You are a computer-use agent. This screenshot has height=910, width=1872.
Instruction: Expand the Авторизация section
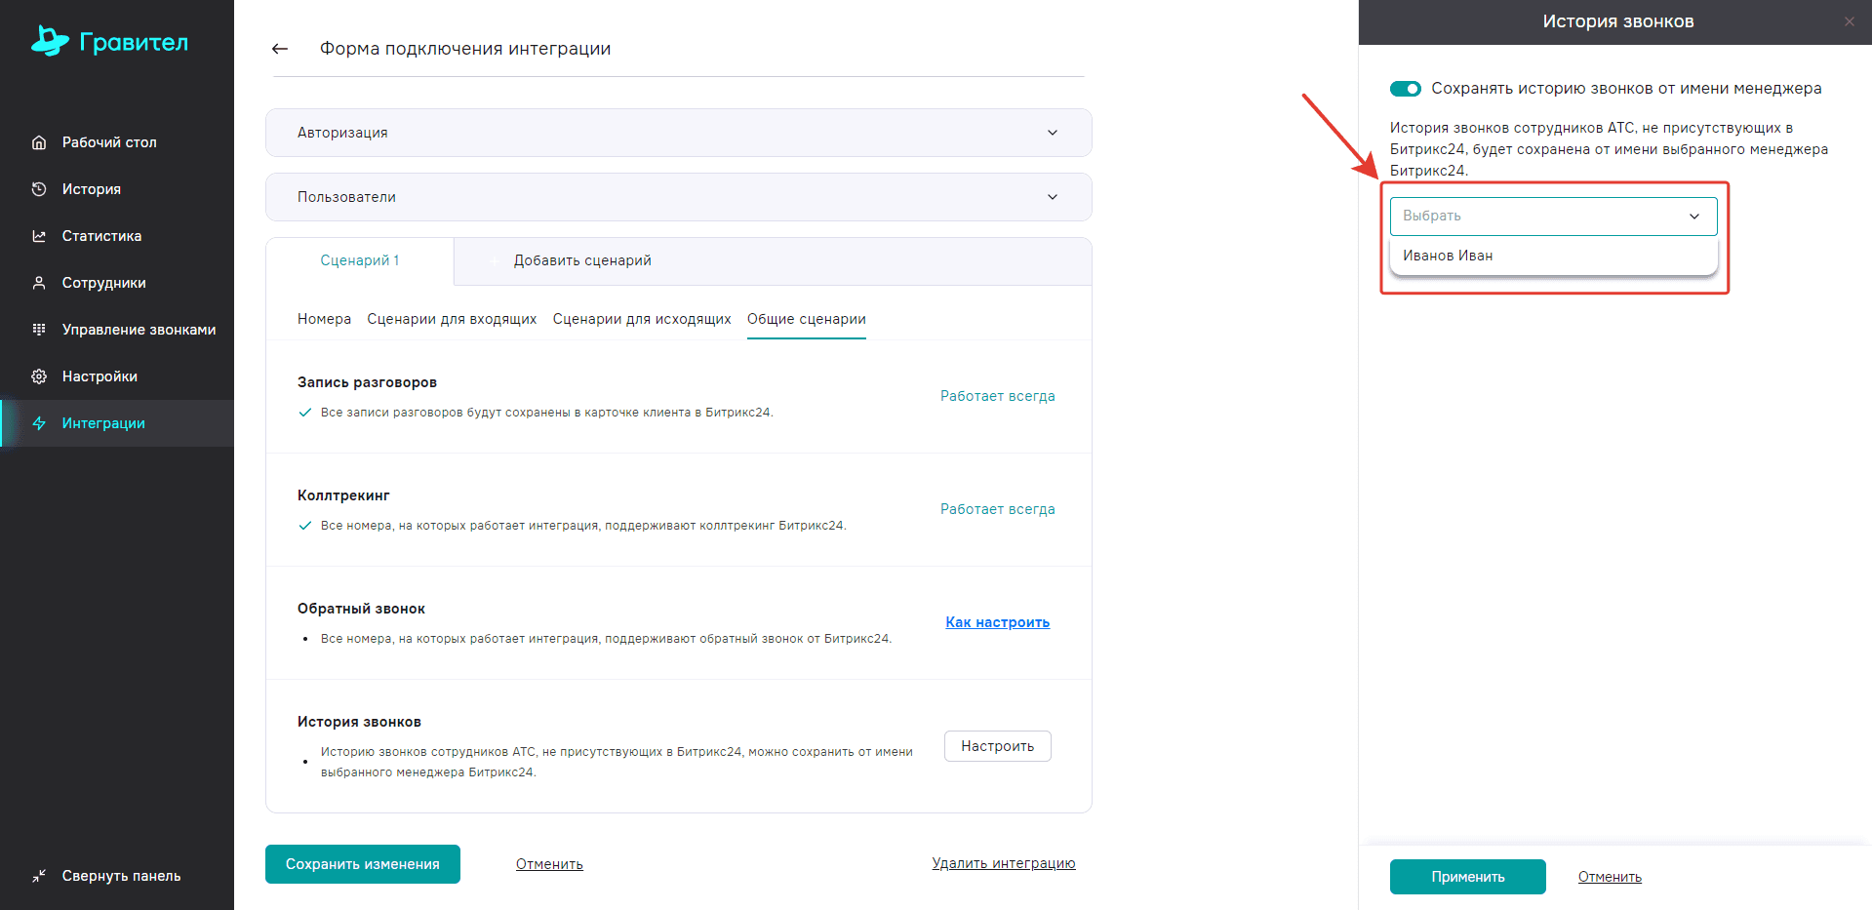pos(678,133)
